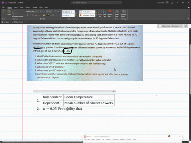Apply strikethrough formatting

(x=36, y=15)
